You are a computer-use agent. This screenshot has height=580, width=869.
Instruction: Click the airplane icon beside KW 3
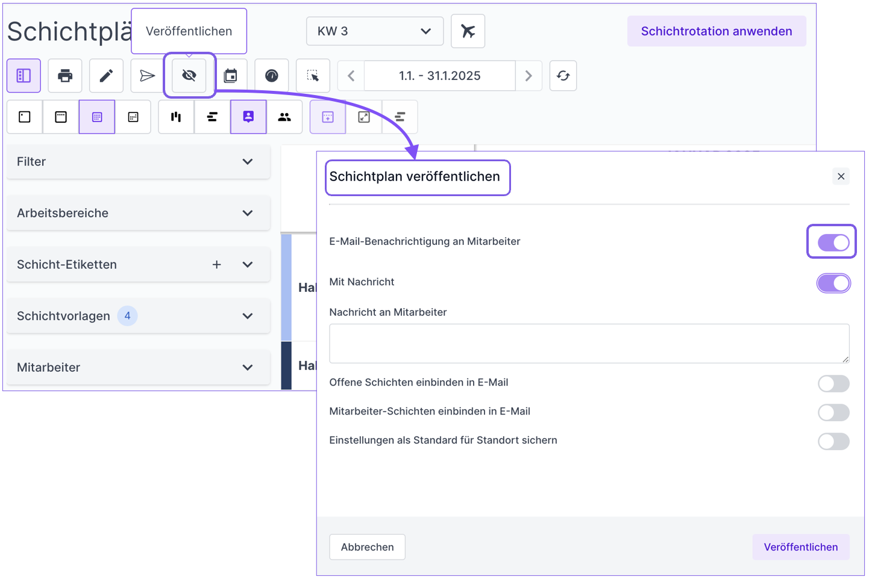click(468, 31)
